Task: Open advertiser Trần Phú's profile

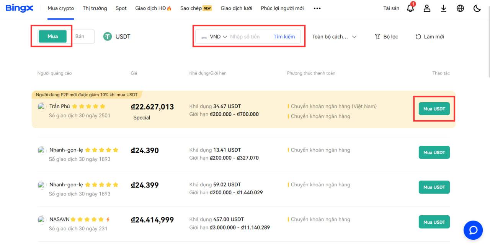Action: coord(60,107)
